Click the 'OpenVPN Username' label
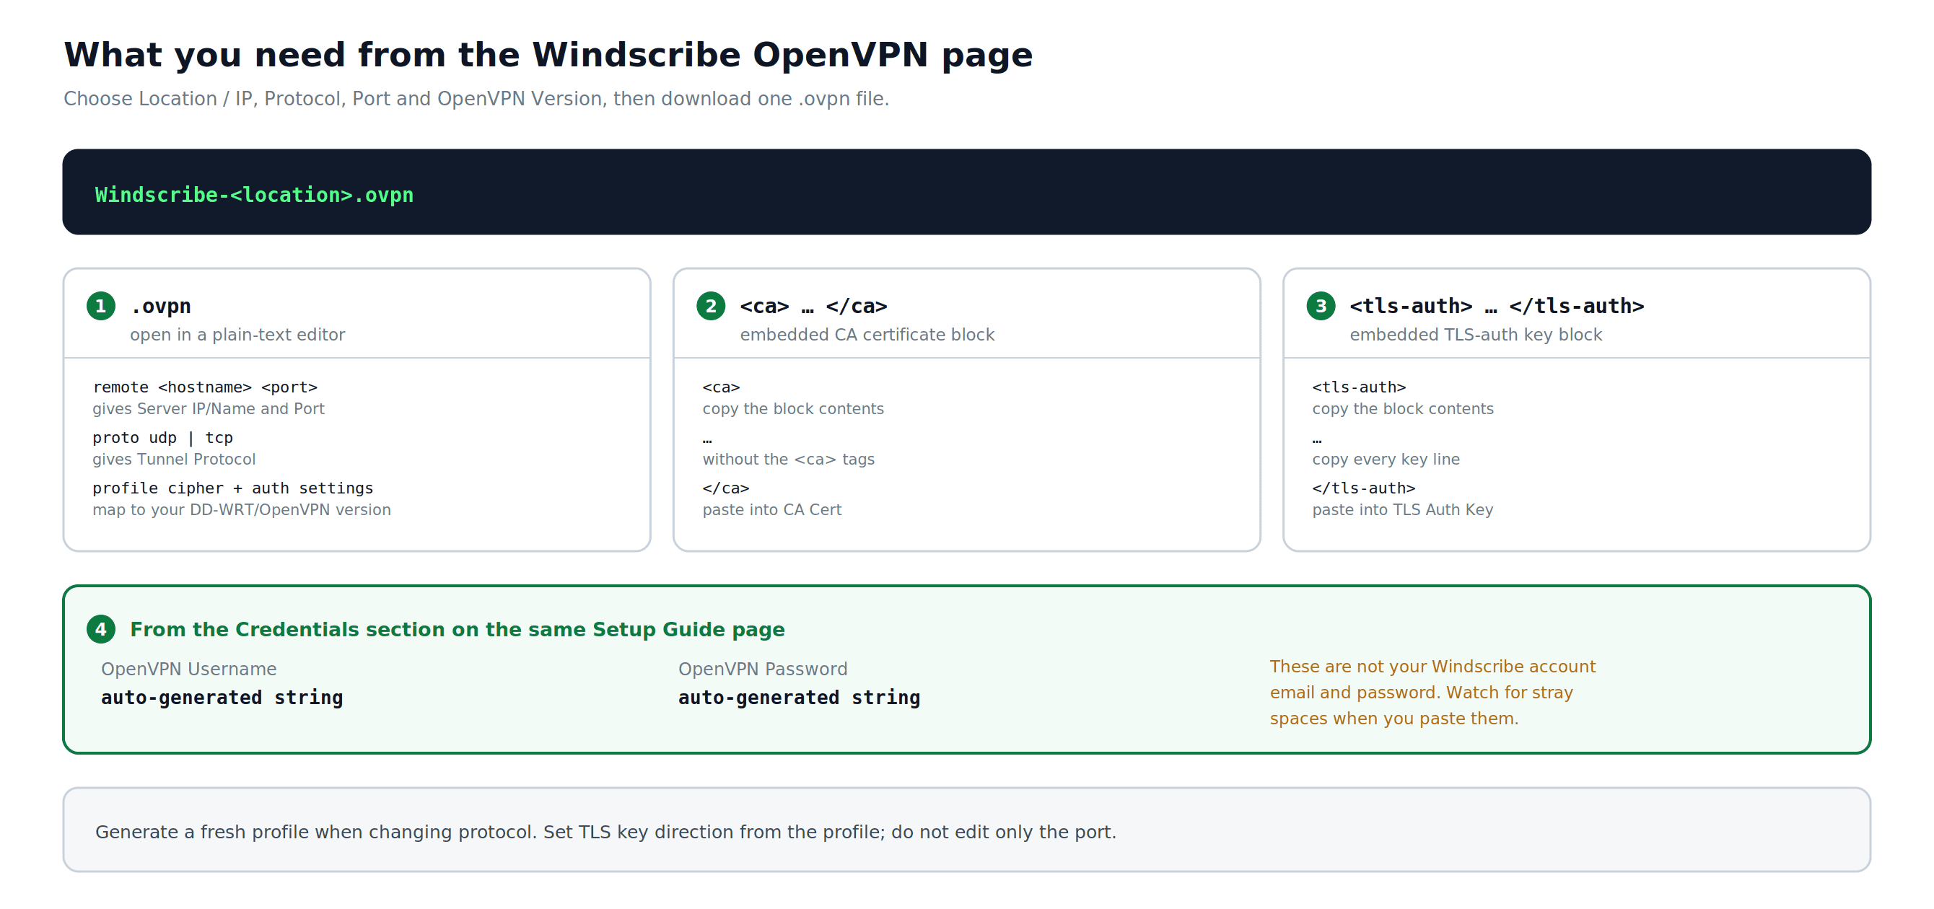 click(188, 669)
